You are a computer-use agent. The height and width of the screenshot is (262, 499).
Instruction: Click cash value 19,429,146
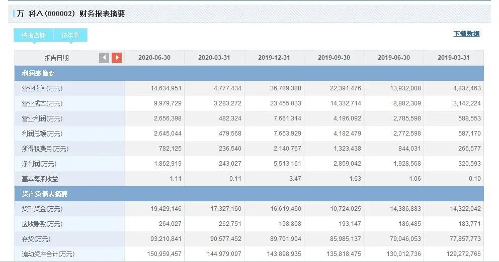click(x=166, y=209)
